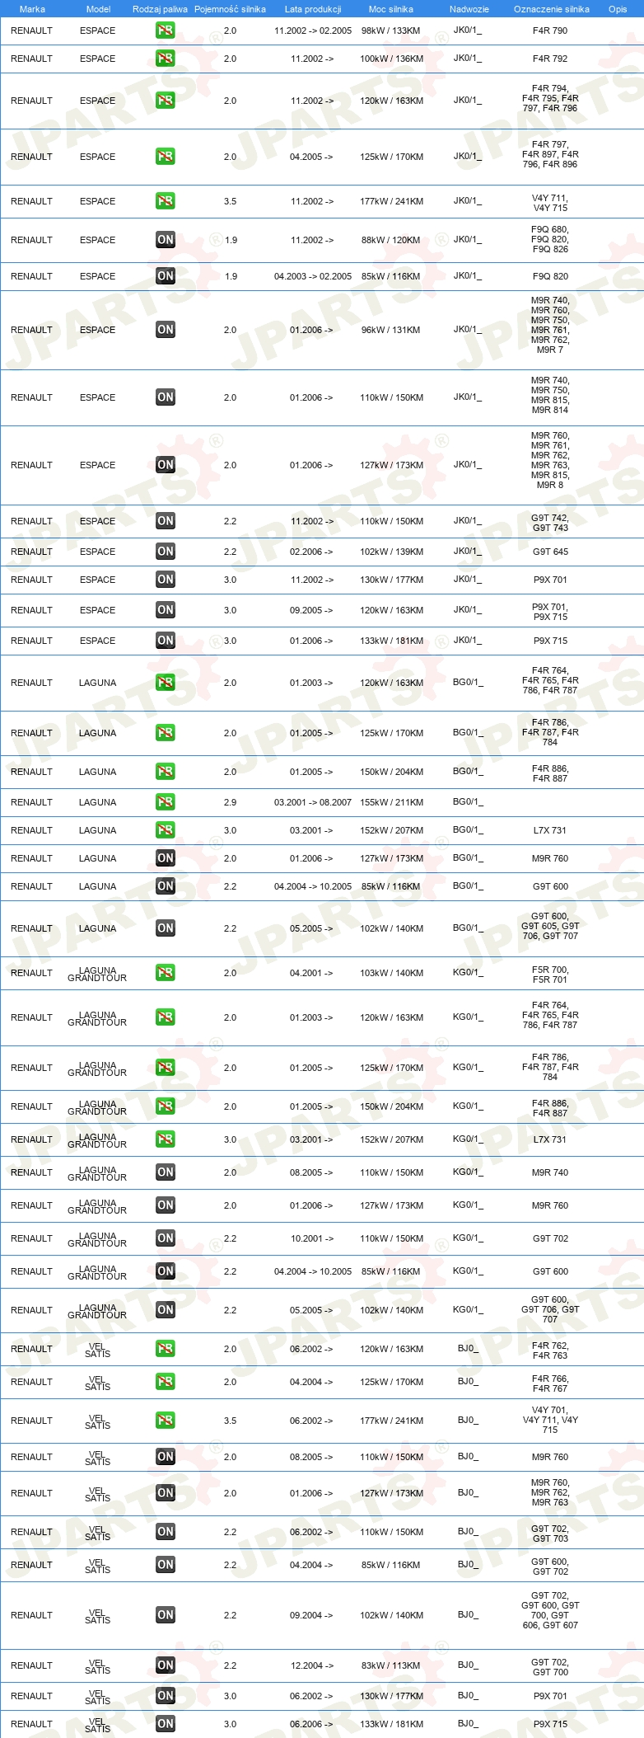This screenshot has height=1738, width=644.
Task: Select ON icon in Laguna M9R 760 row
Action: (x=166, y=858)
